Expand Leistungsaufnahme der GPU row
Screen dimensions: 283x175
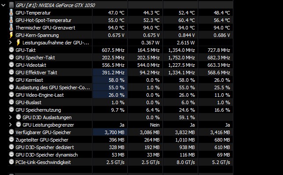11,43
